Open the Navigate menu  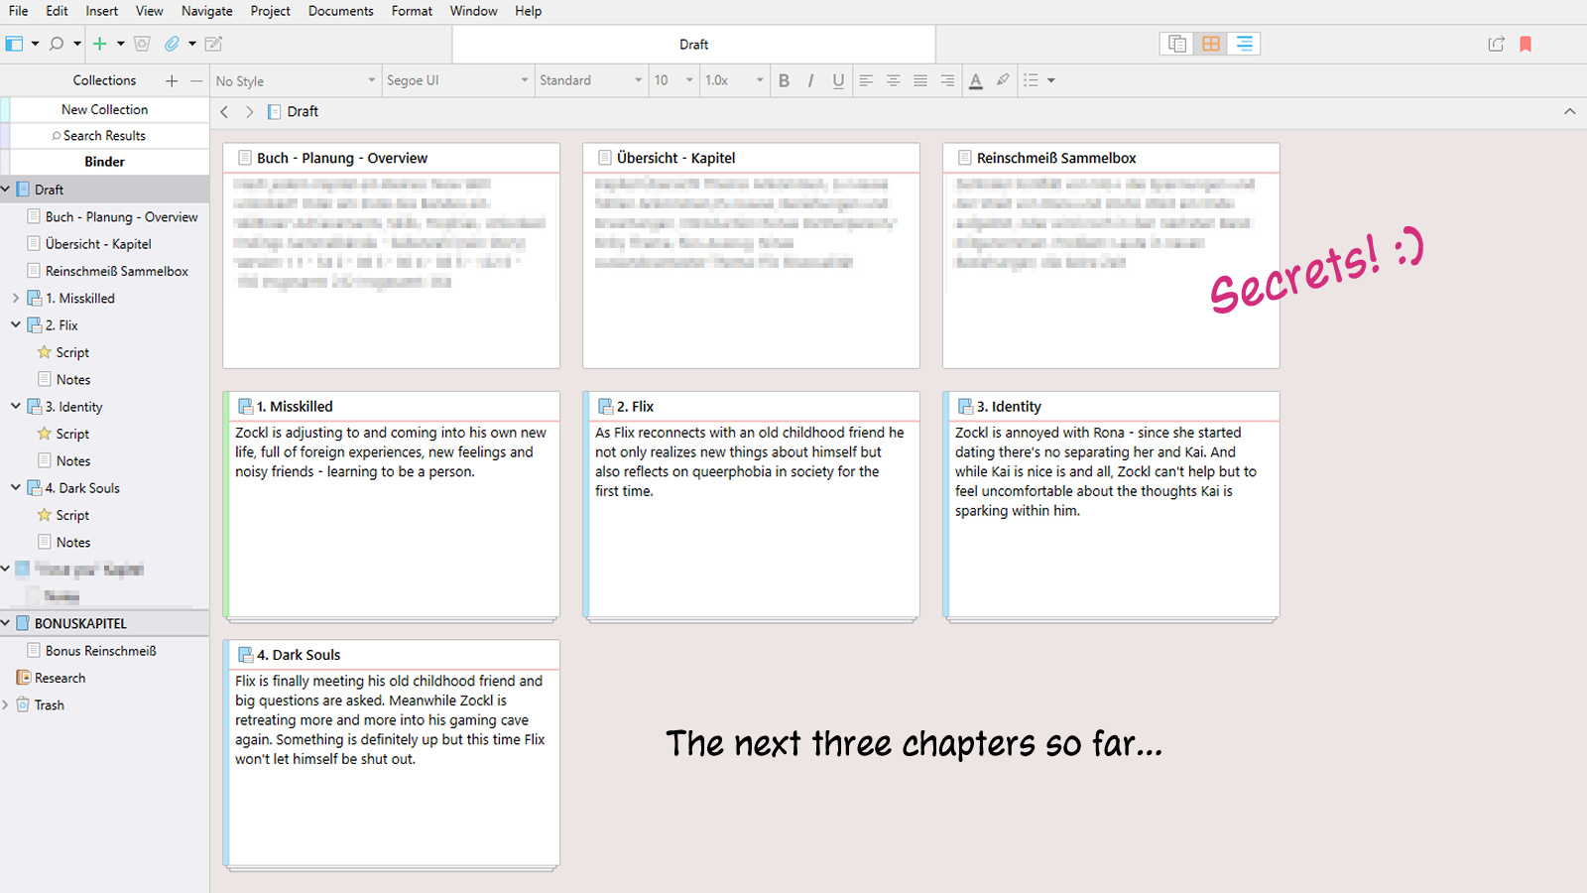click(x=207, y=11)
